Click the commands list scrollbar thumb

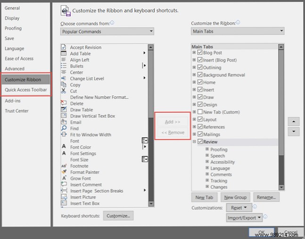[x=151, y=84]
